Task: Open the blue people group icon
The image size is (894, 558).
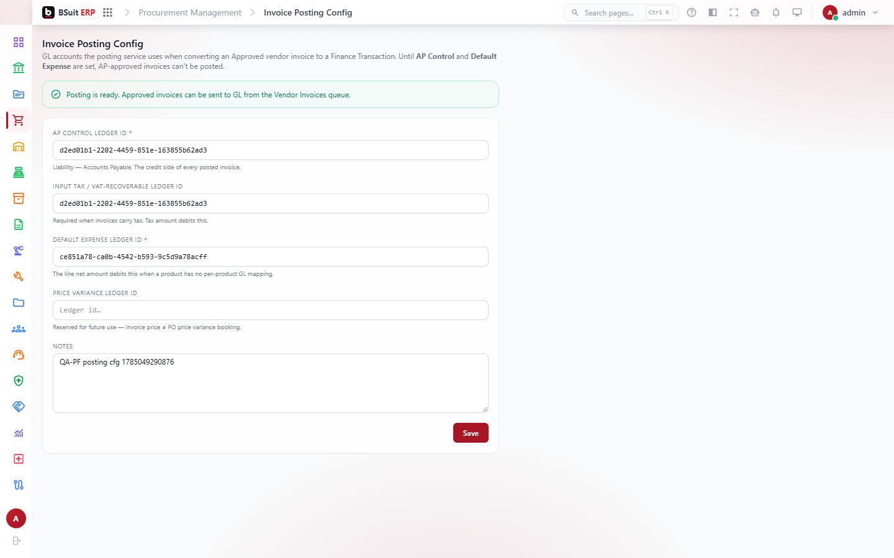Action: tap(19, 329)
